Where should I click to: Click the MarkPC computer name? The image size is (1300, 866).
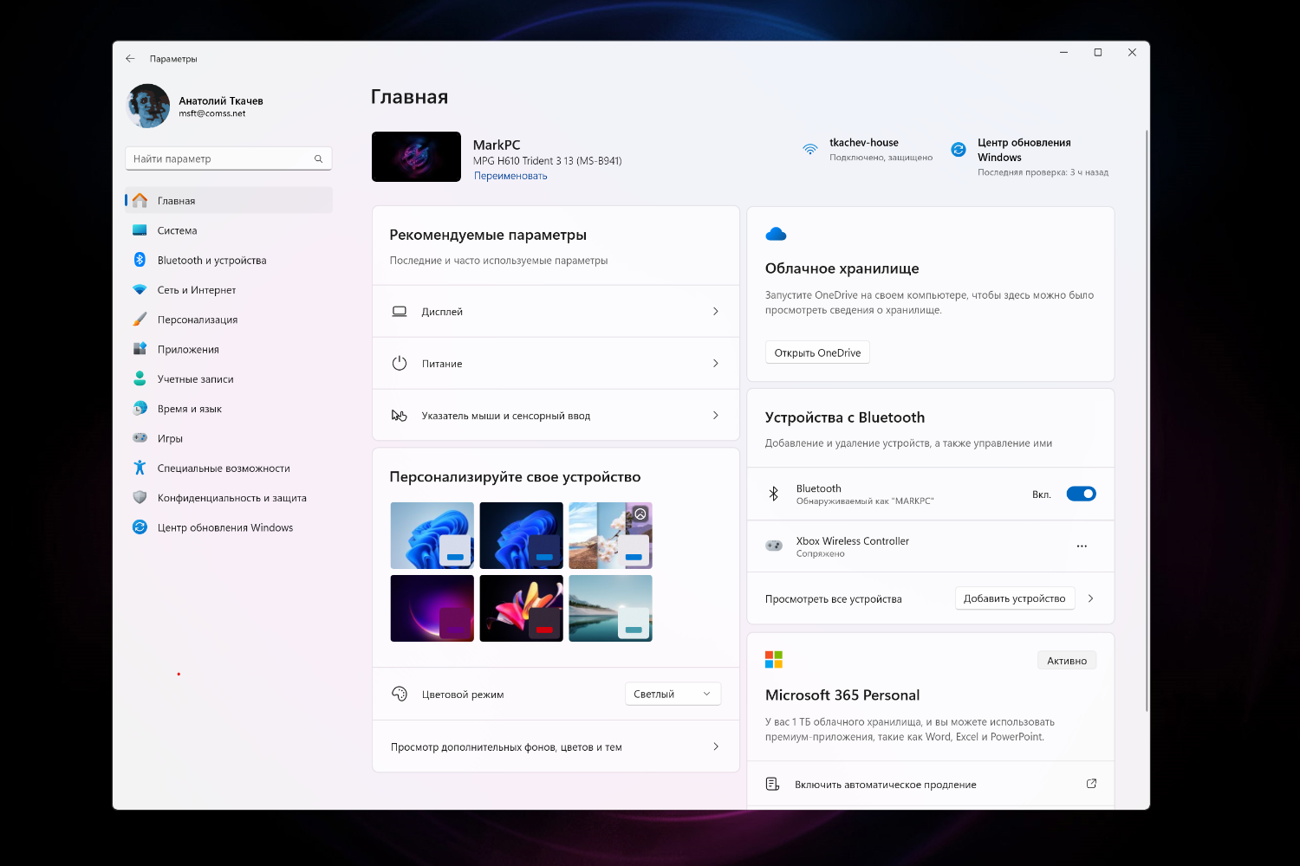497,145
